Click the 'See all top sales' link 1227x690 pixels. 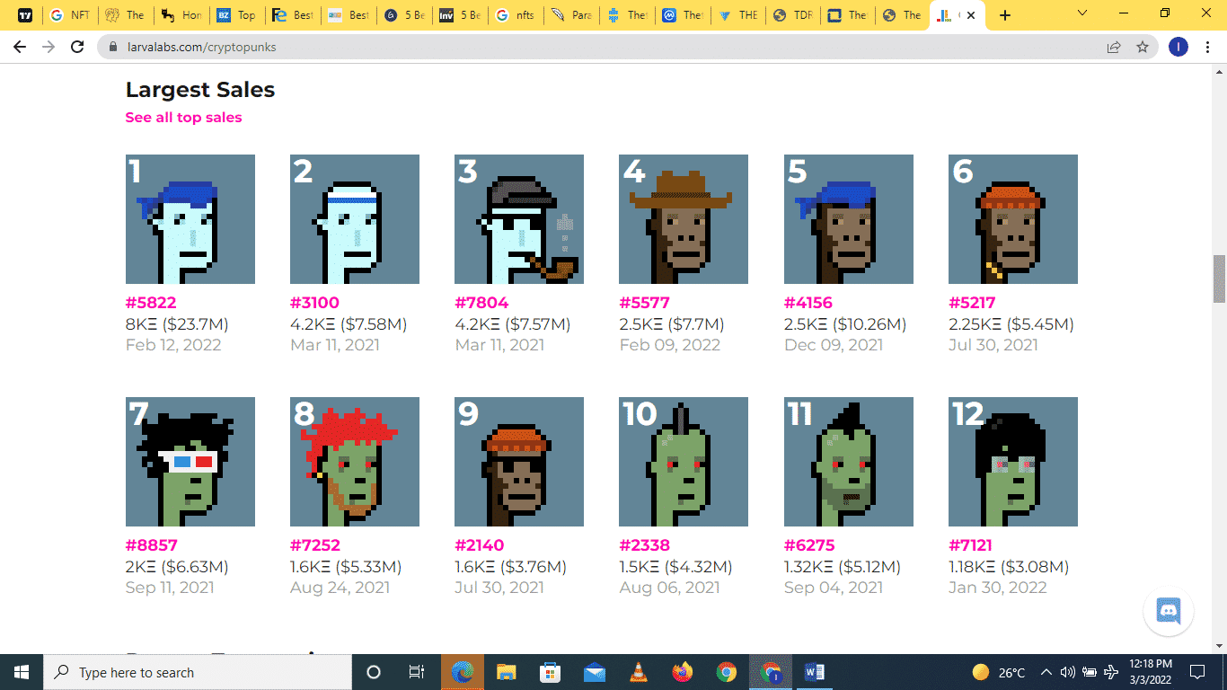pyautogui.click(x=183, y=118)
